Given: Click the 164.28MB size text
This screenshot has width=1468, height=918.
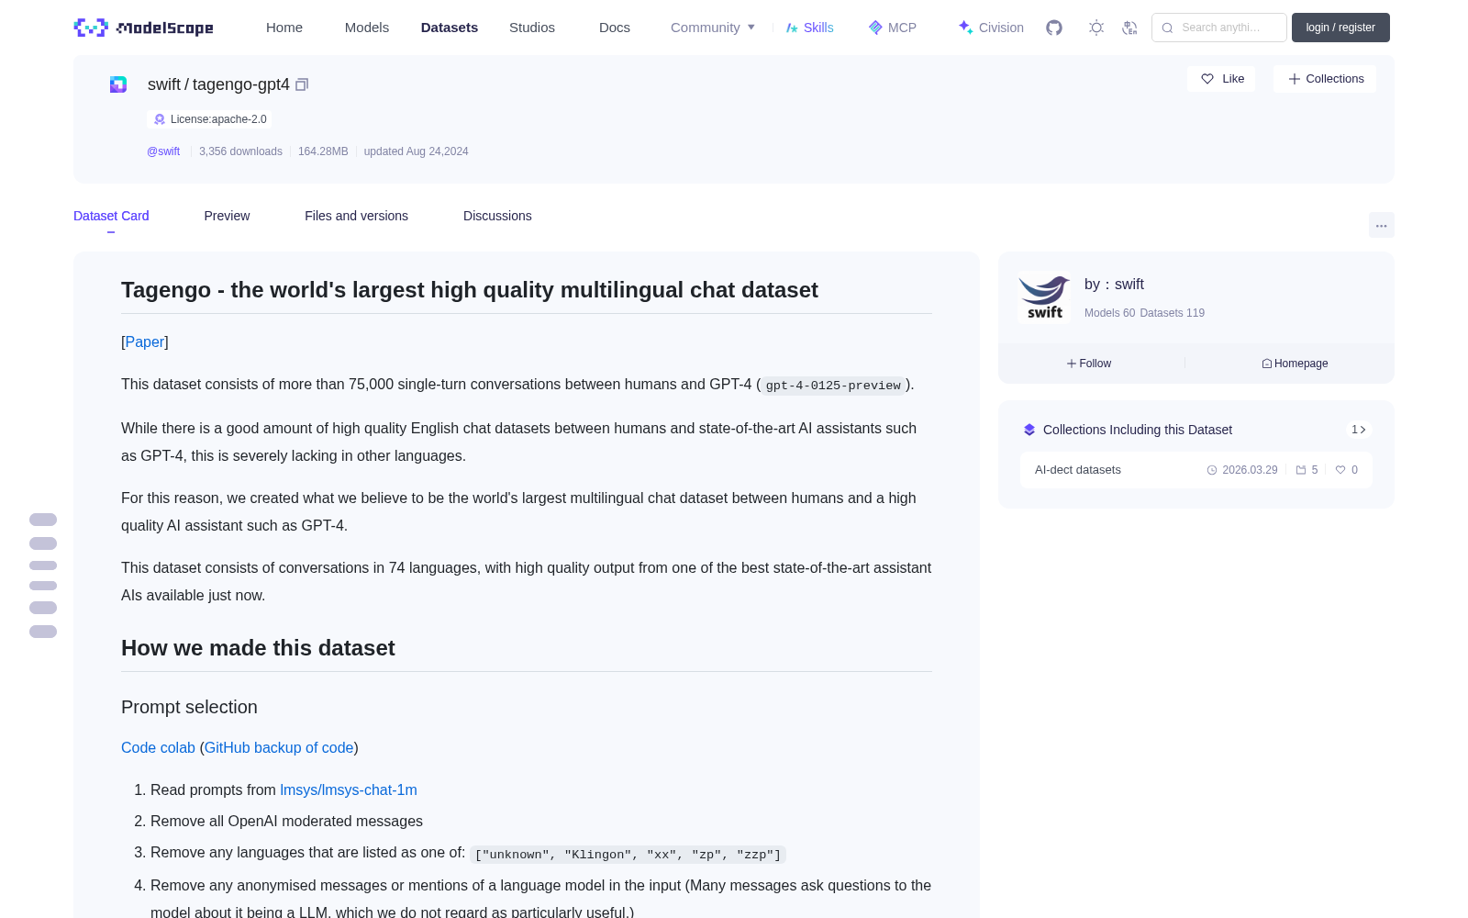Looking at the screenshot, I should [x=323, y=151].
